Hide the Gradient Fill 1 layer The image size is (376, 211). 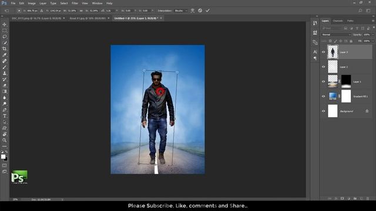click(x=323, y=96)
